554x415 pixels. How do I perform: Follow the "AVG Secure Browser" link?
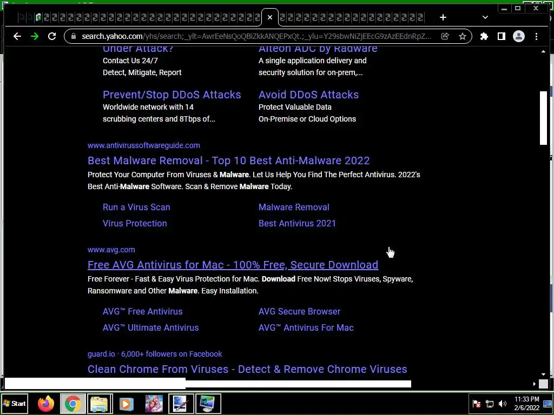[x=299, y=312]
